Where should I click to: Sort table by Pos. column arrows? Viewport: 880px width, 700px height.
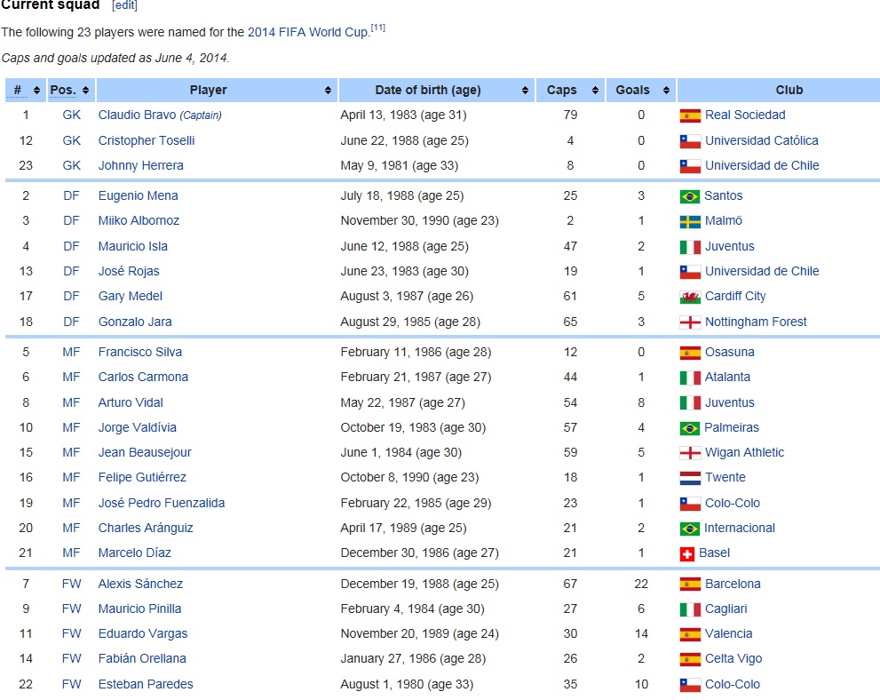point(85,91)
